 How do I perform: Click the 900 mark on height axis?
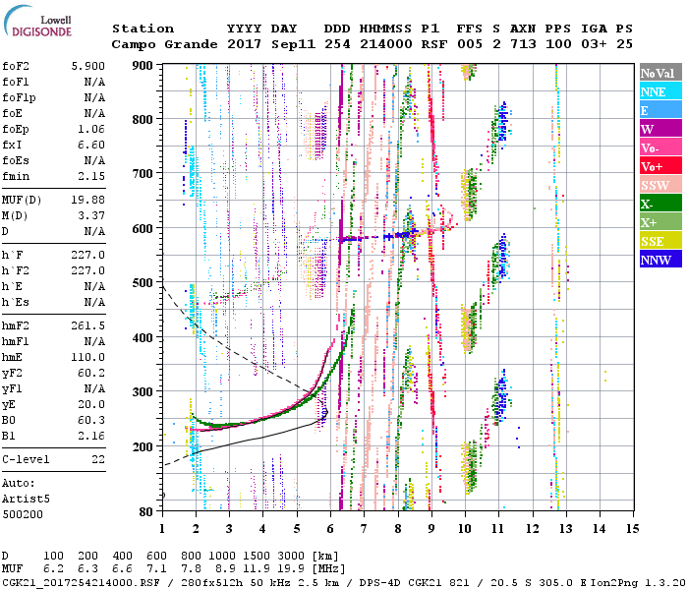tap(144, 66)
